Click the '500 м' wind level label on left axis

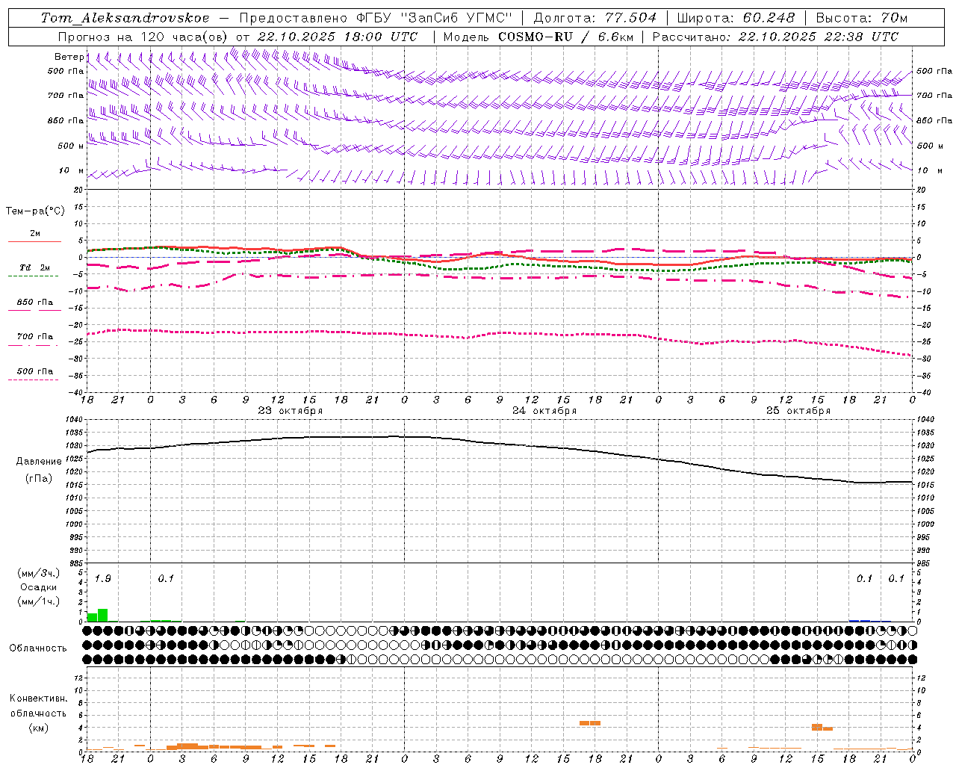(71, 146)
